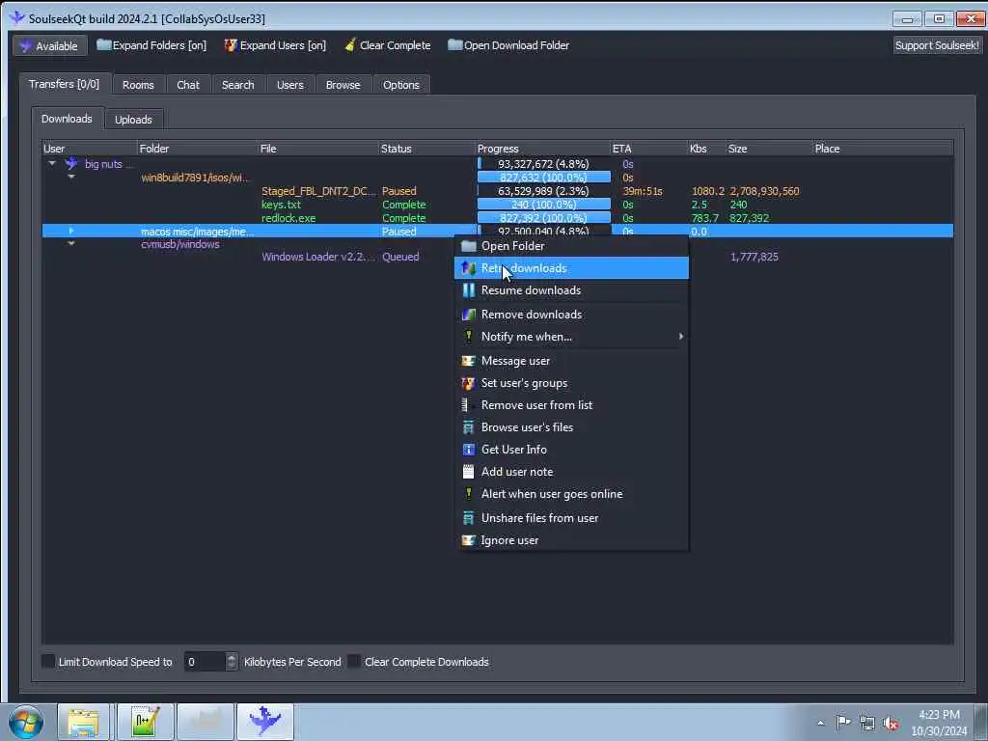
Task: Open the notepad app in taskbar
Action: [x=145, y=722]
